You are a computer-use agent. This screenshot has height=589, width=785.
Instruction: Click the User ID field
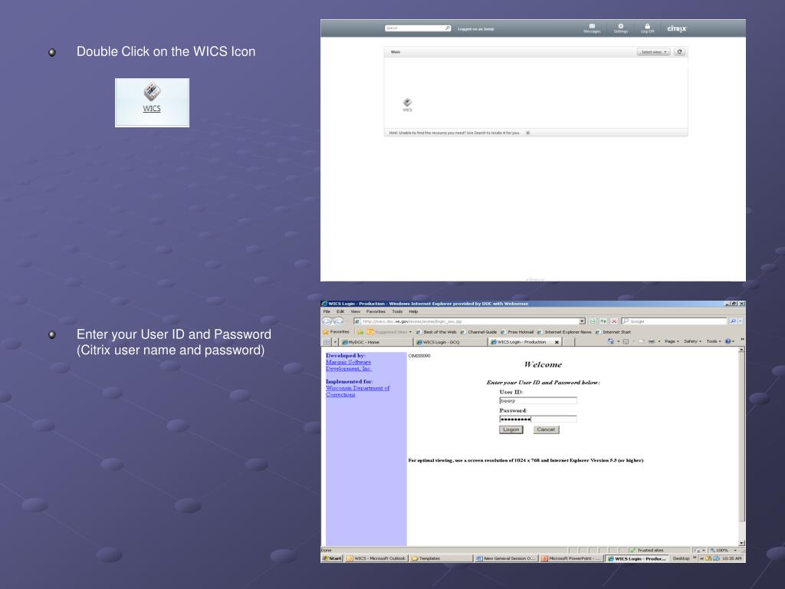pyautogui.click(x=537, y=400)
